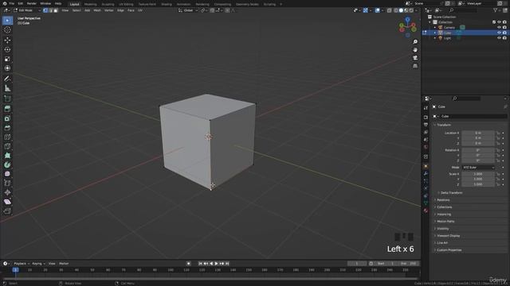The width and height of the screenshot is (510, 286).
Task: Expand the Viewport Display panel
Action: [448, 236]
